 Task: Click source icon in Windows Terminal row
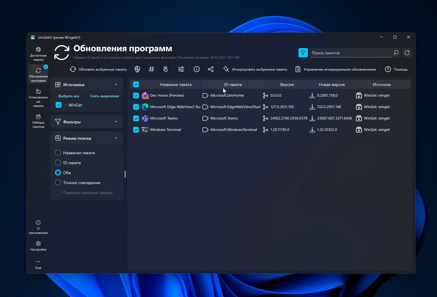coord(359,130)
